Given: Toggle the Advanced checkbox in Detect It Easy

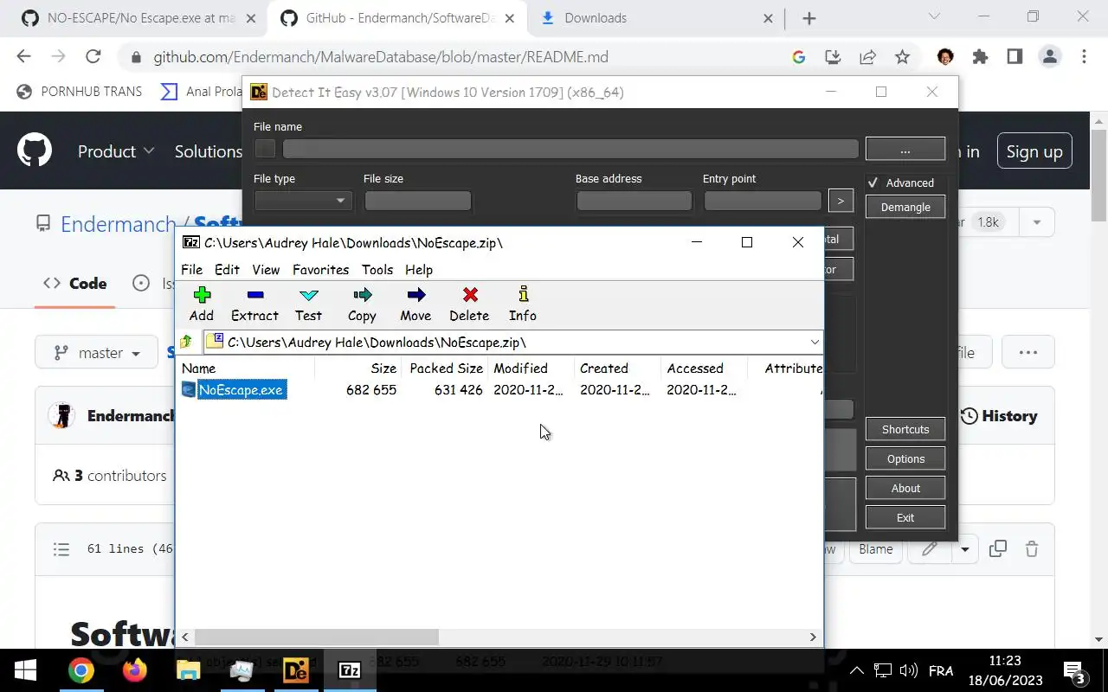Looking at the screenshot, I should click(x=873, y=183).
